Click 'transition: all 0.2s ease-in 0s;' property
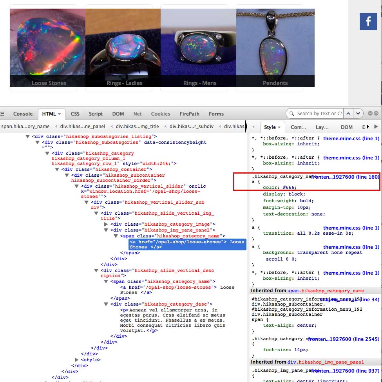382x382 pixels. pos(308,234)
